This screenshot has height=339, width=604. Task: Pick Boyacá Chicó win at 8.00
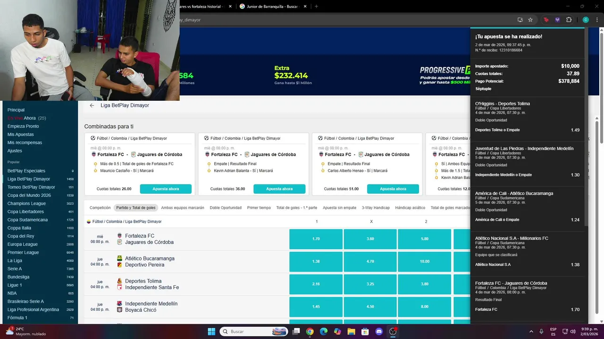[x=425, y=307]
